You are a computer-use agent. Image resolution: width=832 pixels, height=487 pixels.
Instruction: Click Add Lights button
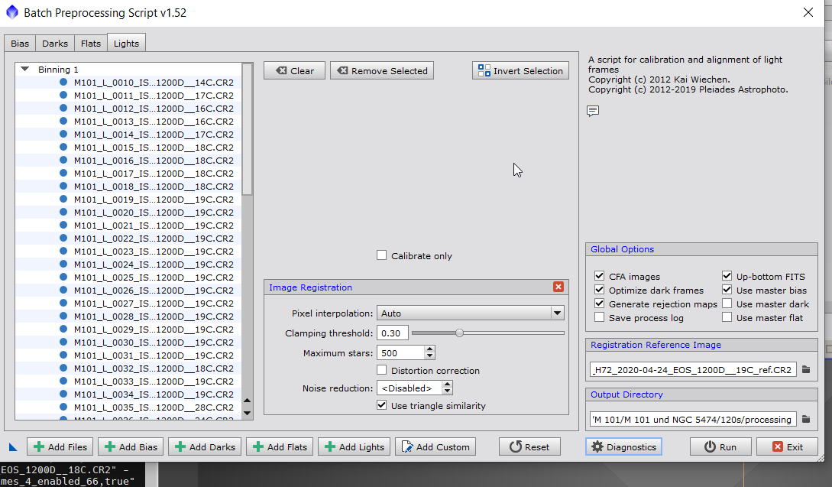point(354,446)
